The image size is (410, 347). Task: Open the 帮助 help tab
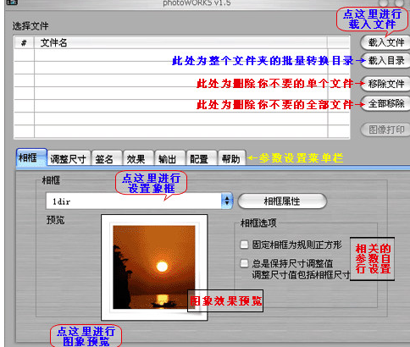tap(231, 159)
